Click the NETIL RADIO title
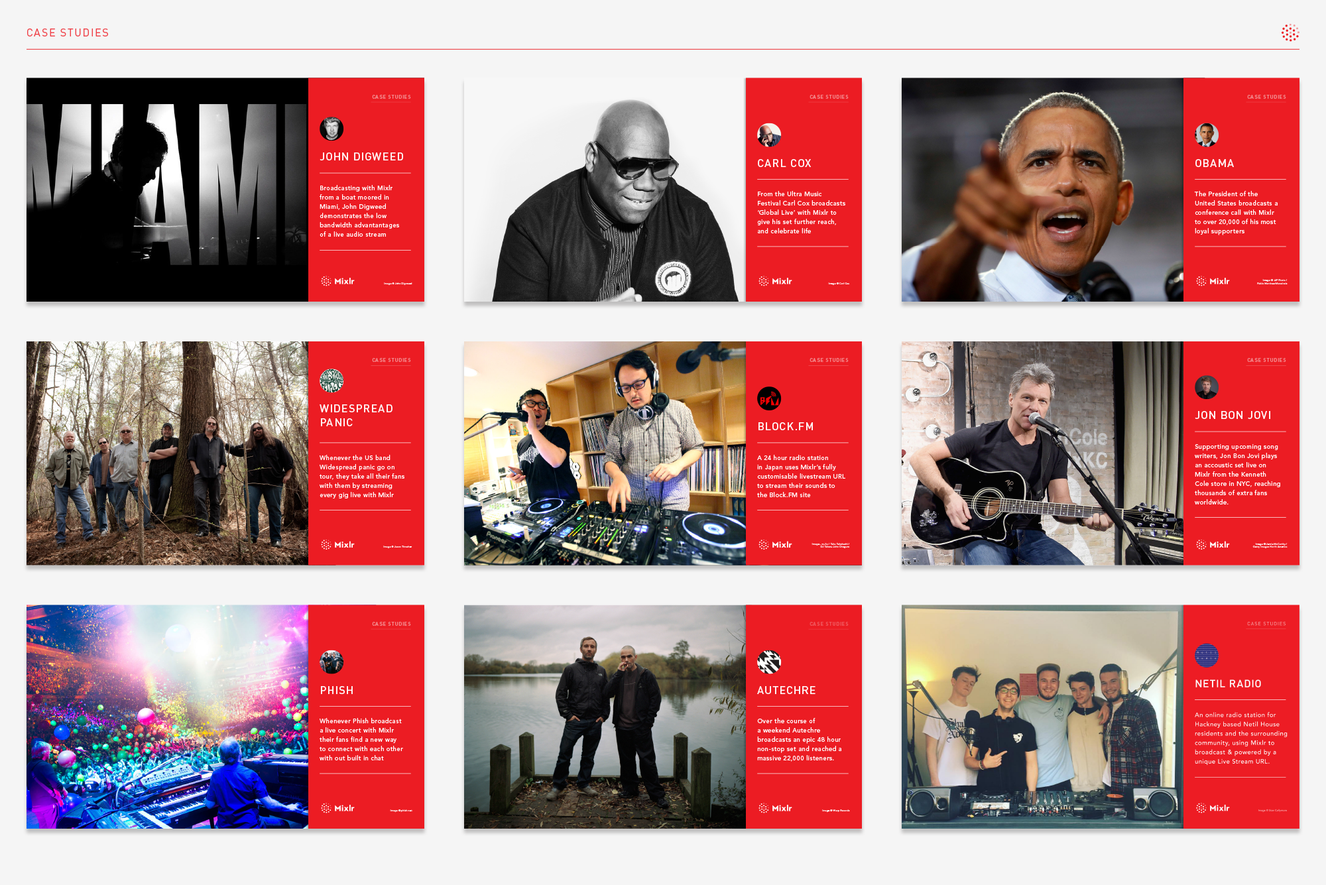Image resolution: width=1326 pixels, height=885 pixels. click(x=1228, y=683)
